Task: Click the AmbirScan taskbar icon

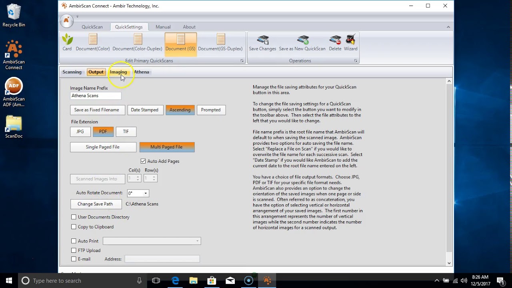Action: pyautogui.click(x=267, y=280)
